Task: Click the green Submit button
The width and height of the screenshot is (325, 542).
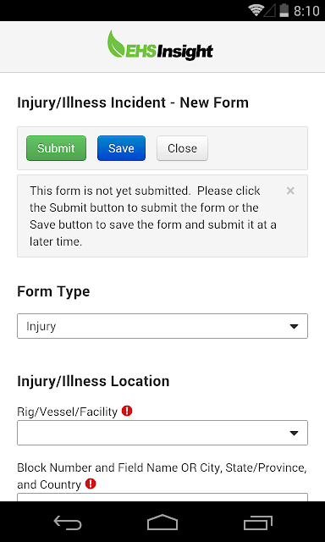Action: coord(56,148)
